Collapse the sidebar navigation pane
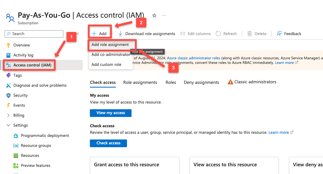Screen dimensions: 323x174 pyautogui.click(x=77, y=33)
